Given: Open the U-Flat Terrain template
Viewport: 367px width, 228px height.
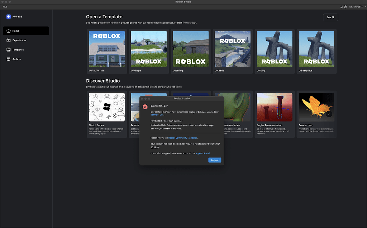Looking at the screenshot, I should [x=107, y=49].
